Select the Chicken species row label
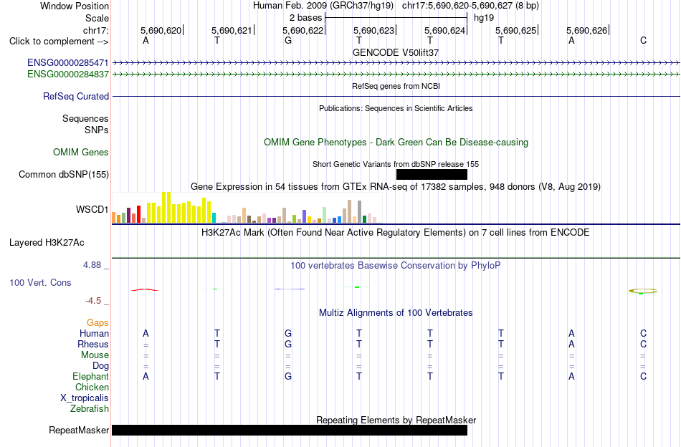681x447 pixels. 92,387
